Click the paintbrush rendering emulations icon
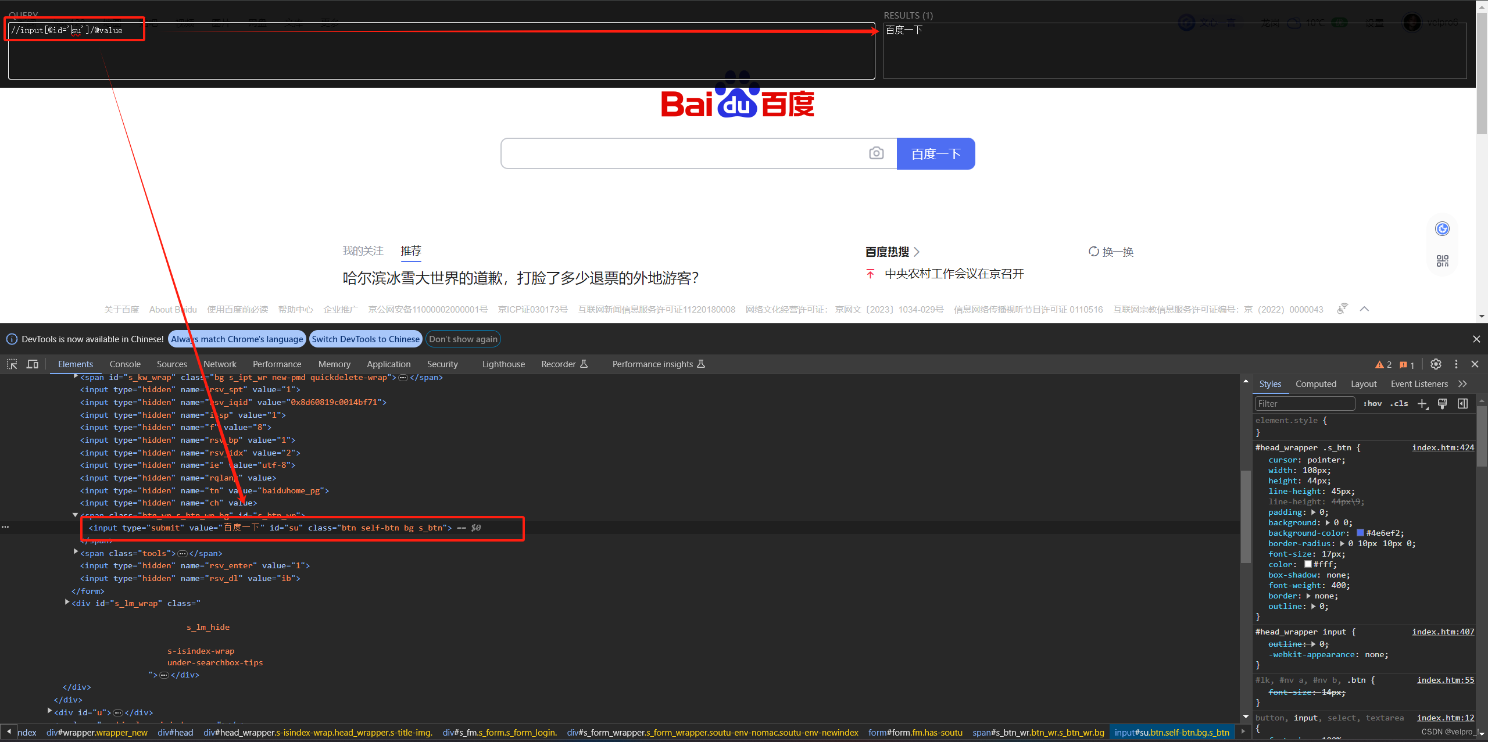1488x742 pixels. (1442, 404)
